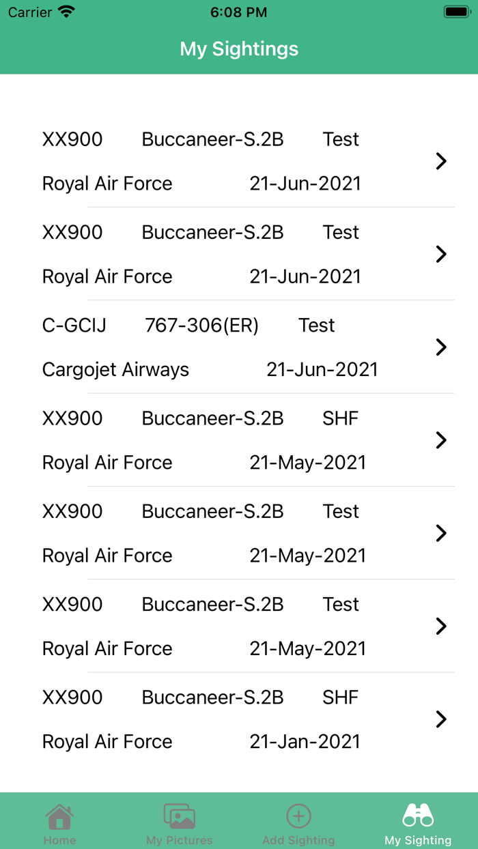Click the chevron on the C-GCIJ row
The image size is (478, 849).
(x=441, y=347)
